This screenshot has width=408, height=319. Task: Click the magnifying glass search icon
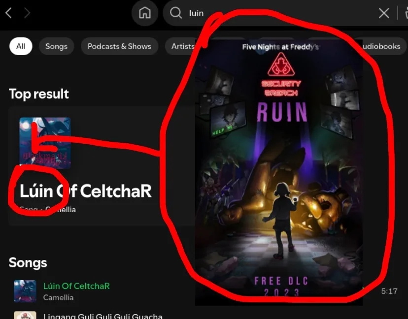point(176,13)
